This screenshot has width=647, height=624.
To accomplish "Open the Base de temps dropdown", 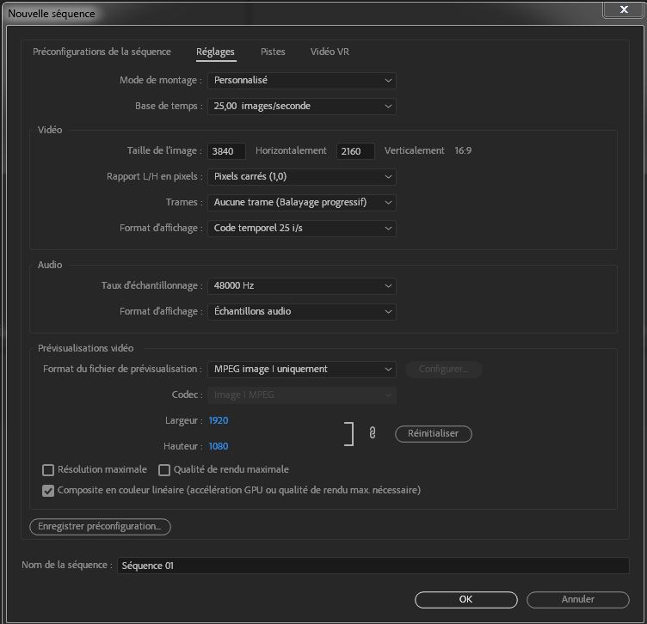I will 302,107.
